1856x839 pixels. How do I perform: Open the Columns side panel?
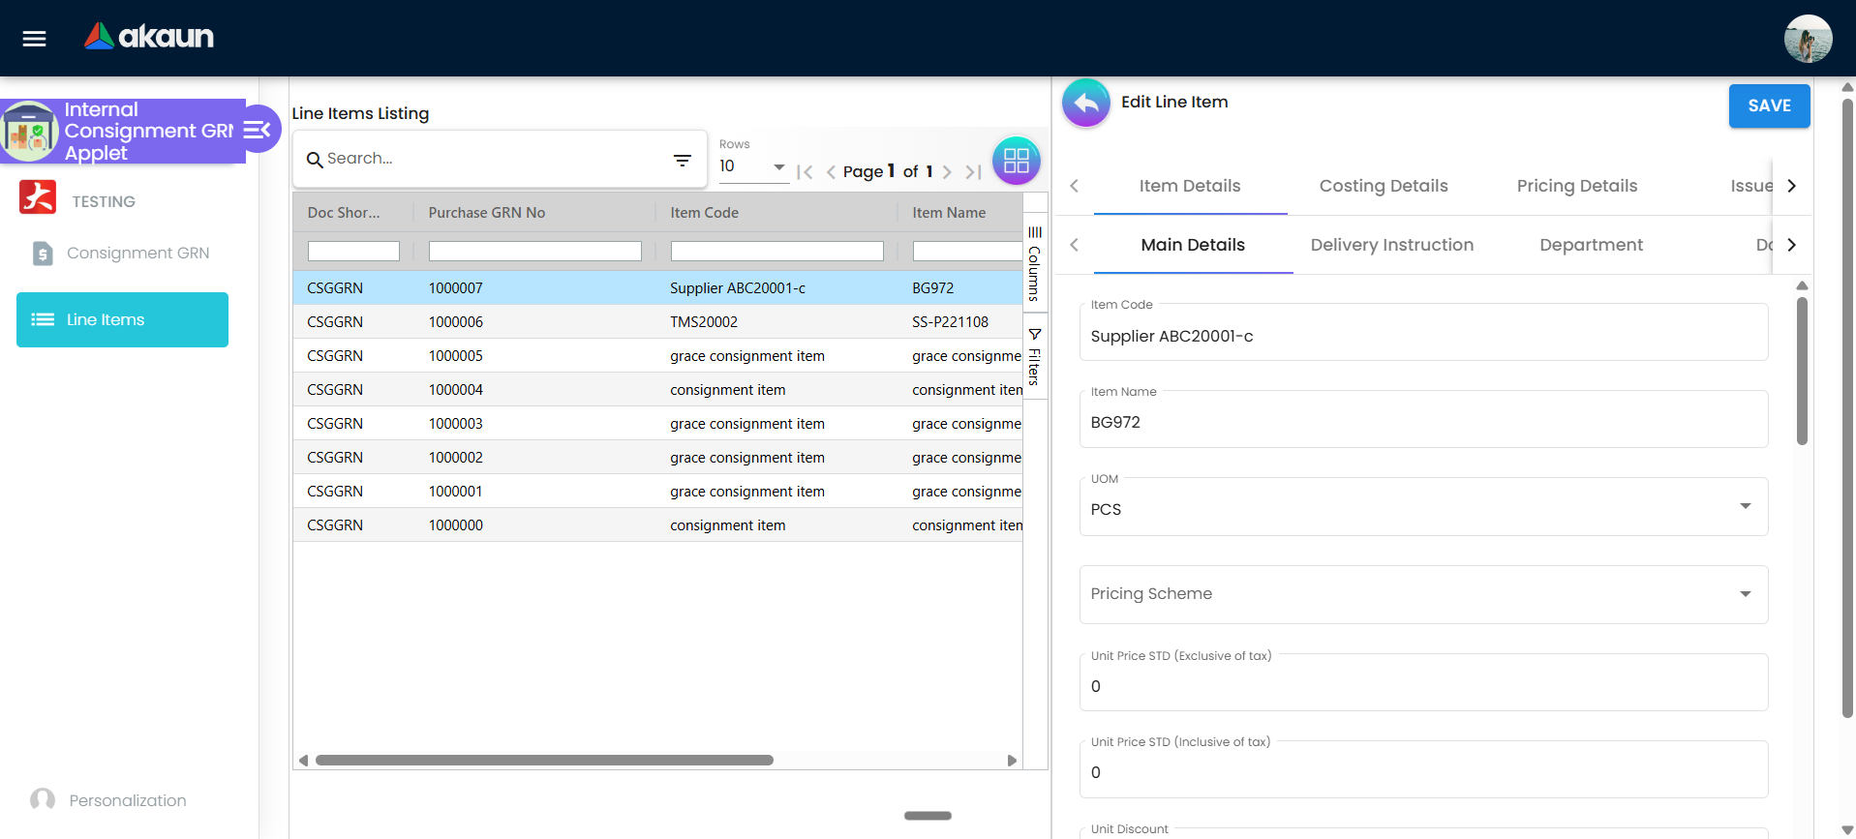[1035, 263]
